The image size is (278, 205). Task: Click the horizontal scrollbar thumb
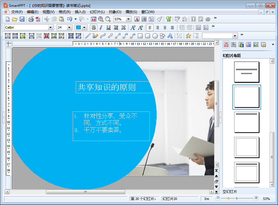pos(85,192)
